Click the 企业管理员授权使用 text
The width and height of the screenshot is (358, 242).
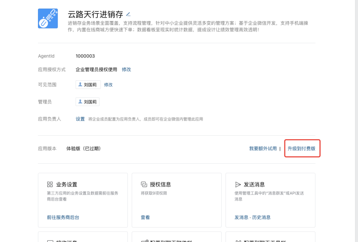pos(96,70)
